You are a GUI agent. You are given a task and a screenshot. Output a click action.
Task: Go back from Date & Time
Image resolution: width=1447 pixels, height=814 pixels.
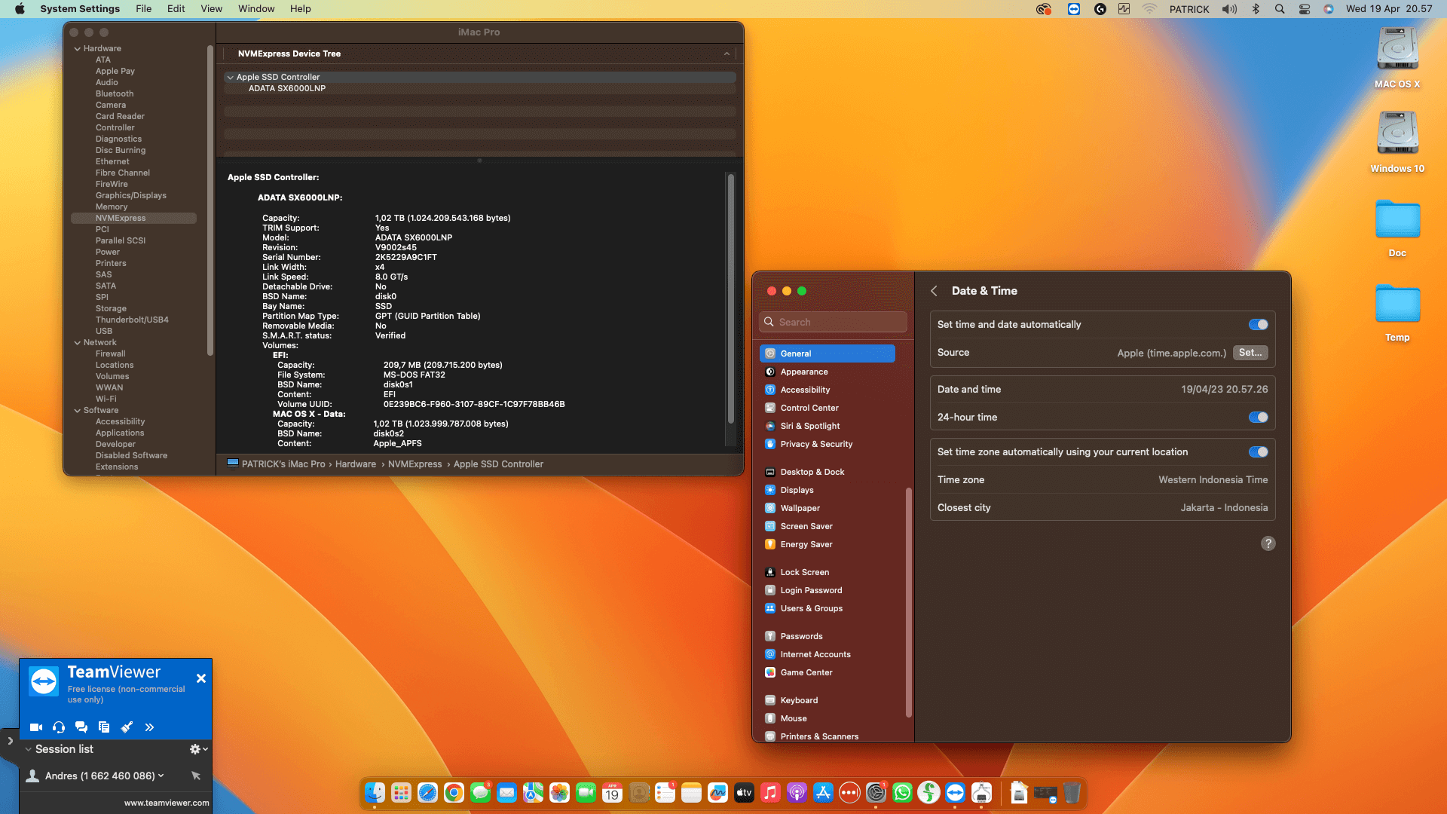934,291
